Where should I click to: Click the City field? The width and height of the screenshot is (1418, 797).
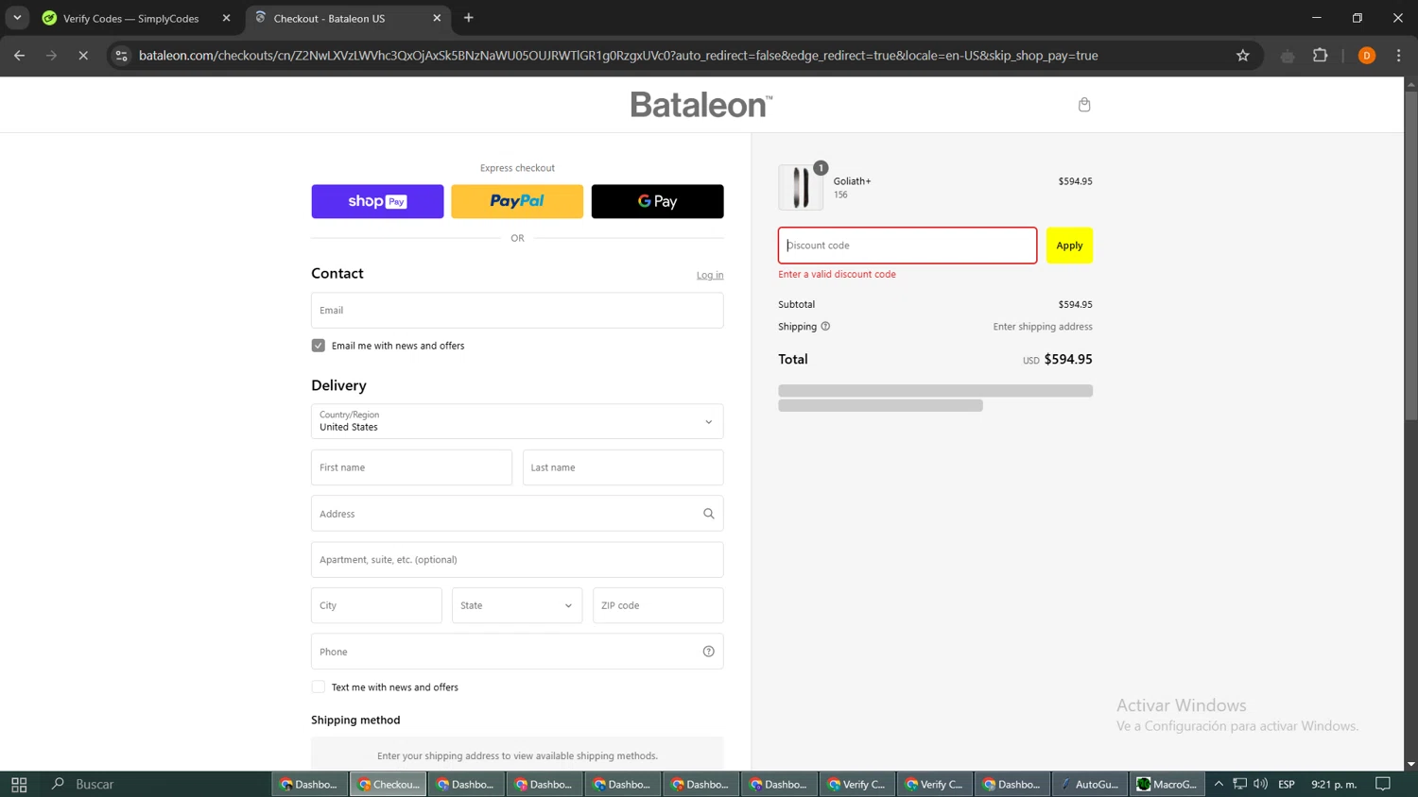pyautogui.click(x=376, y=605)
